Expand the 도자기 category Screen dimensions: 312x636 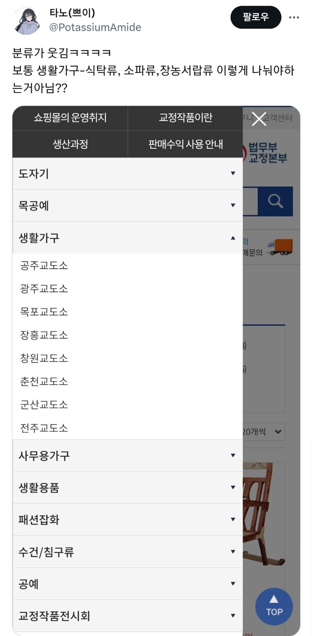[x=127, y=173]
